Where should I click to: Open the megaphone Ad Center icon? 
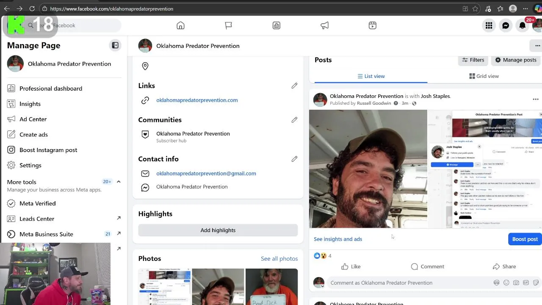coord(325,25)
